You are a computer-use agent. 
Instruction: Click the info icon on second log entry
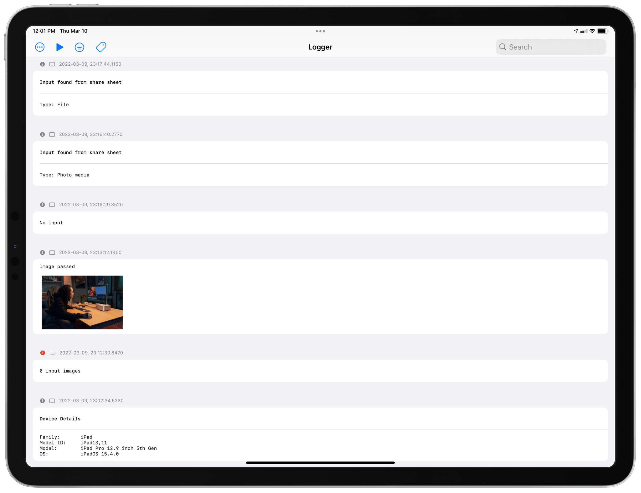(43, 134)
